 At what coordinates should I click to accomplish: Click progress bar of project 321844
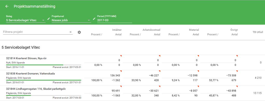[44, 95]
